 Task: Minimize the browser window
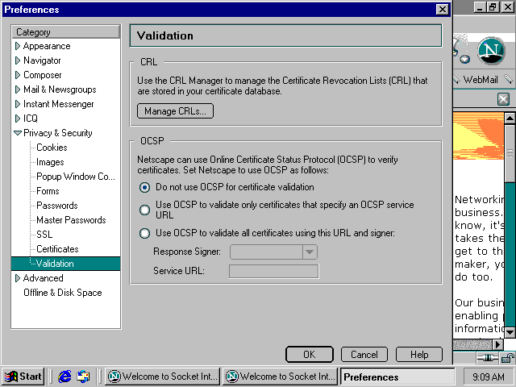(x=481, y=7)
